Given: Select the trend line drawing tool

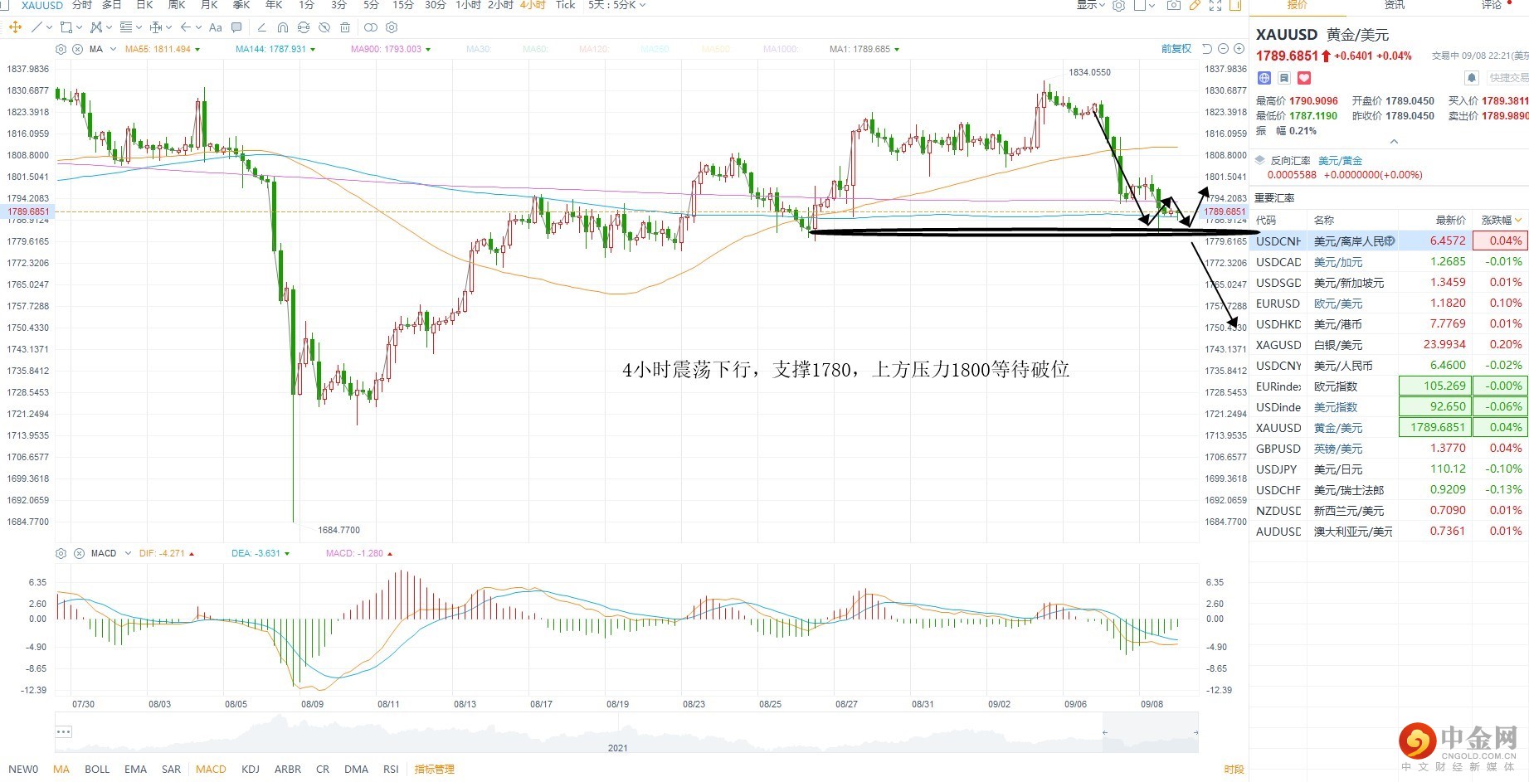Looking at the screenshot, I should 37,27.
